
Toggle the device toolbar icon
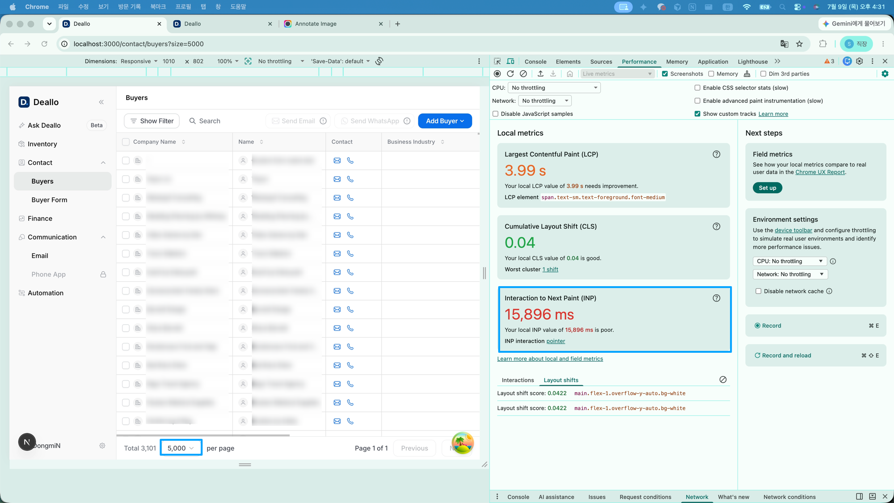(510, 61)
